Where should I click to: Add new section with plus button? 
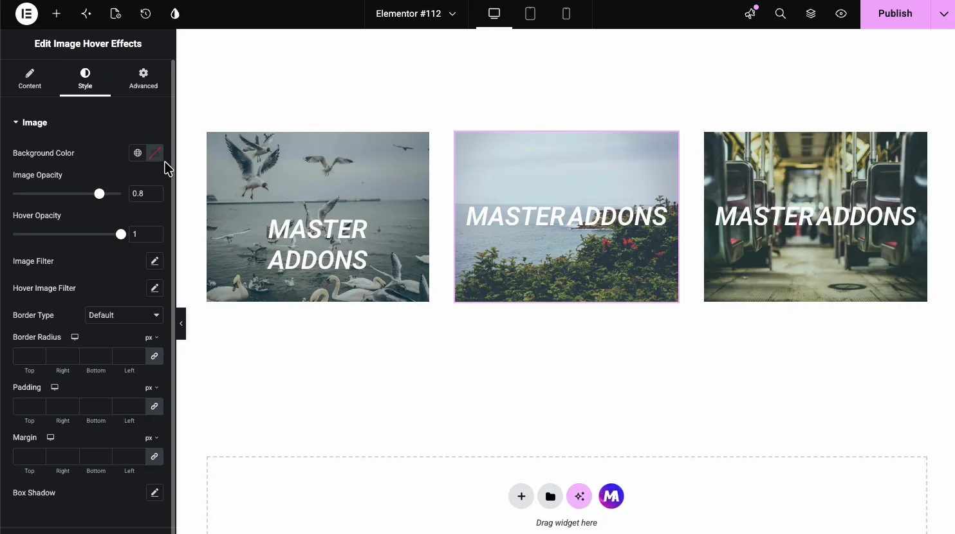521,496
